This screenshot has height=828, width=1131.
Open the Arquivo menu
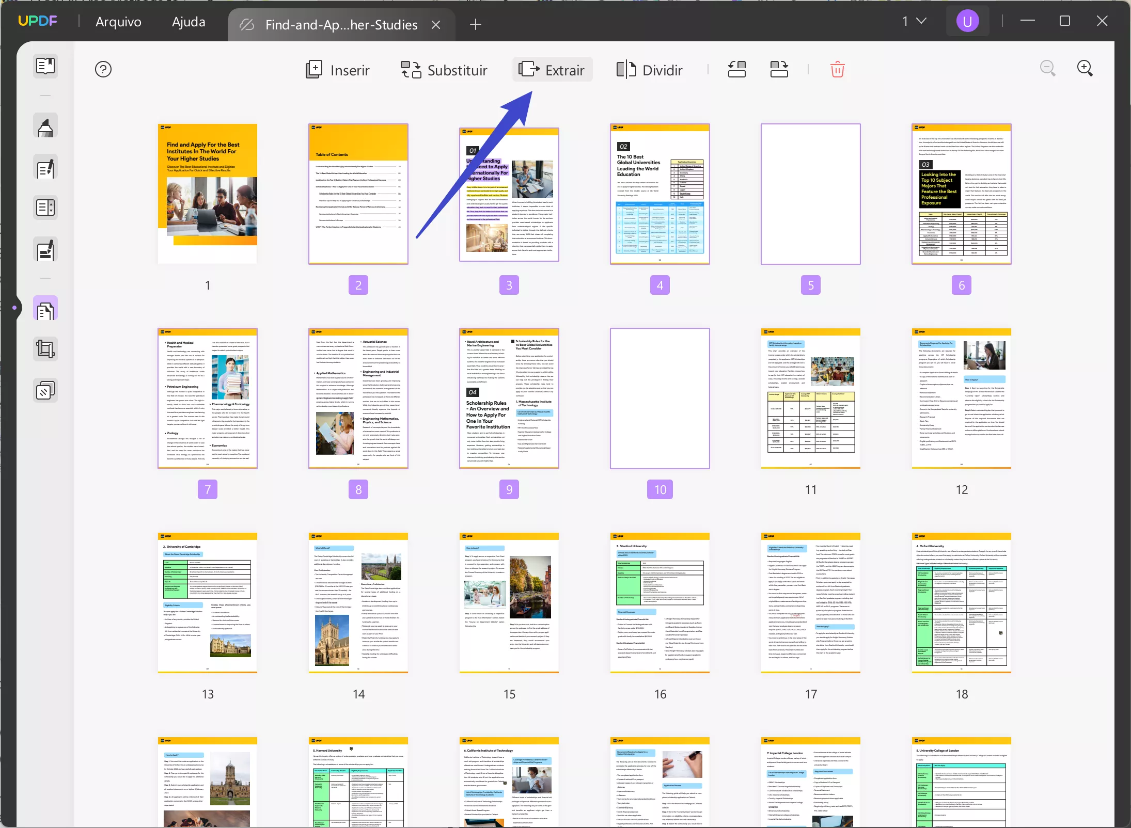click(118, 22)
